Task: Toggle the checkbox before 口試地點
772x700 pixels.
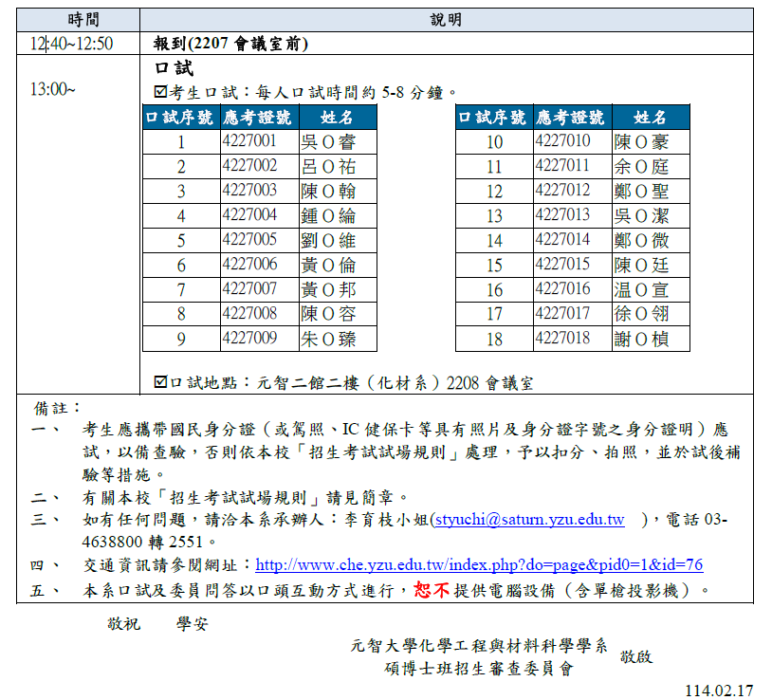Action: 160,382
